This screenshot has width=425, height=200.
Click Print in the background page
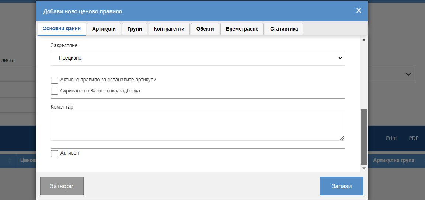[391, 138]
